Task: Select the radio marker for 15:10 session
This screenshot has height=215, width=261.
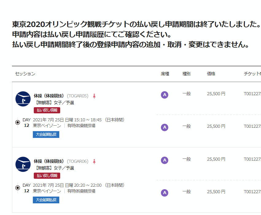Action: point(18,123)
